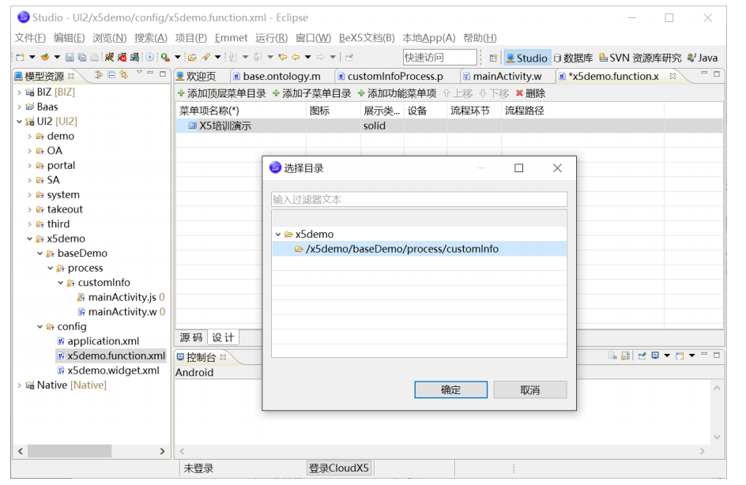Screen dimensions: 746x485
Task: Select the Studio perspective toggle
Action: pos(527,58)
